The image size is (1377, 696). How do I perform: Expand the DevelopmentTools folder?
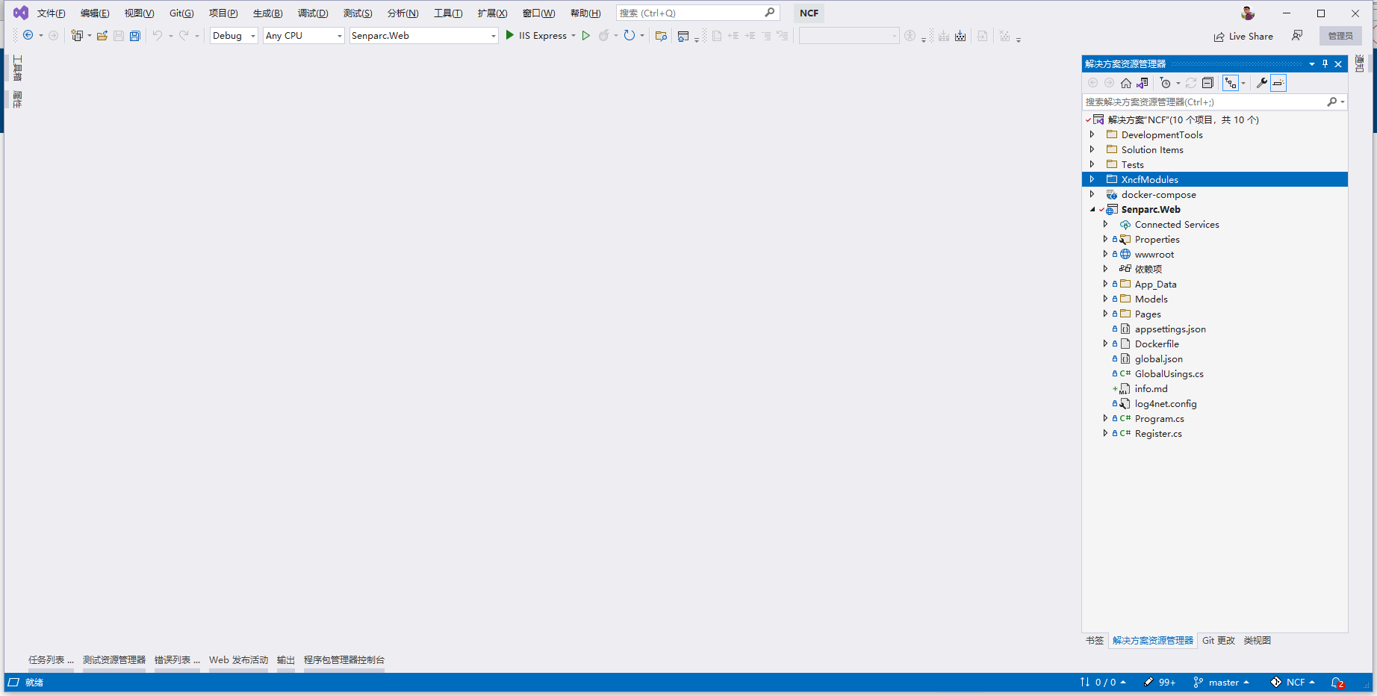coord(1092,134)
